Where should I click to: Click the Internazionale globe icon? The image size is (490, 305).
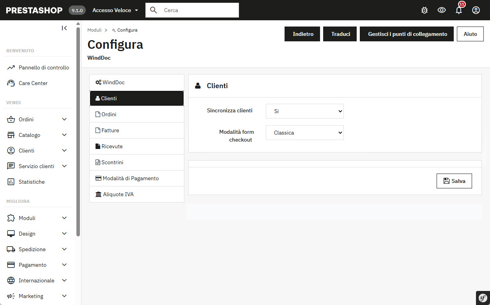11,280
